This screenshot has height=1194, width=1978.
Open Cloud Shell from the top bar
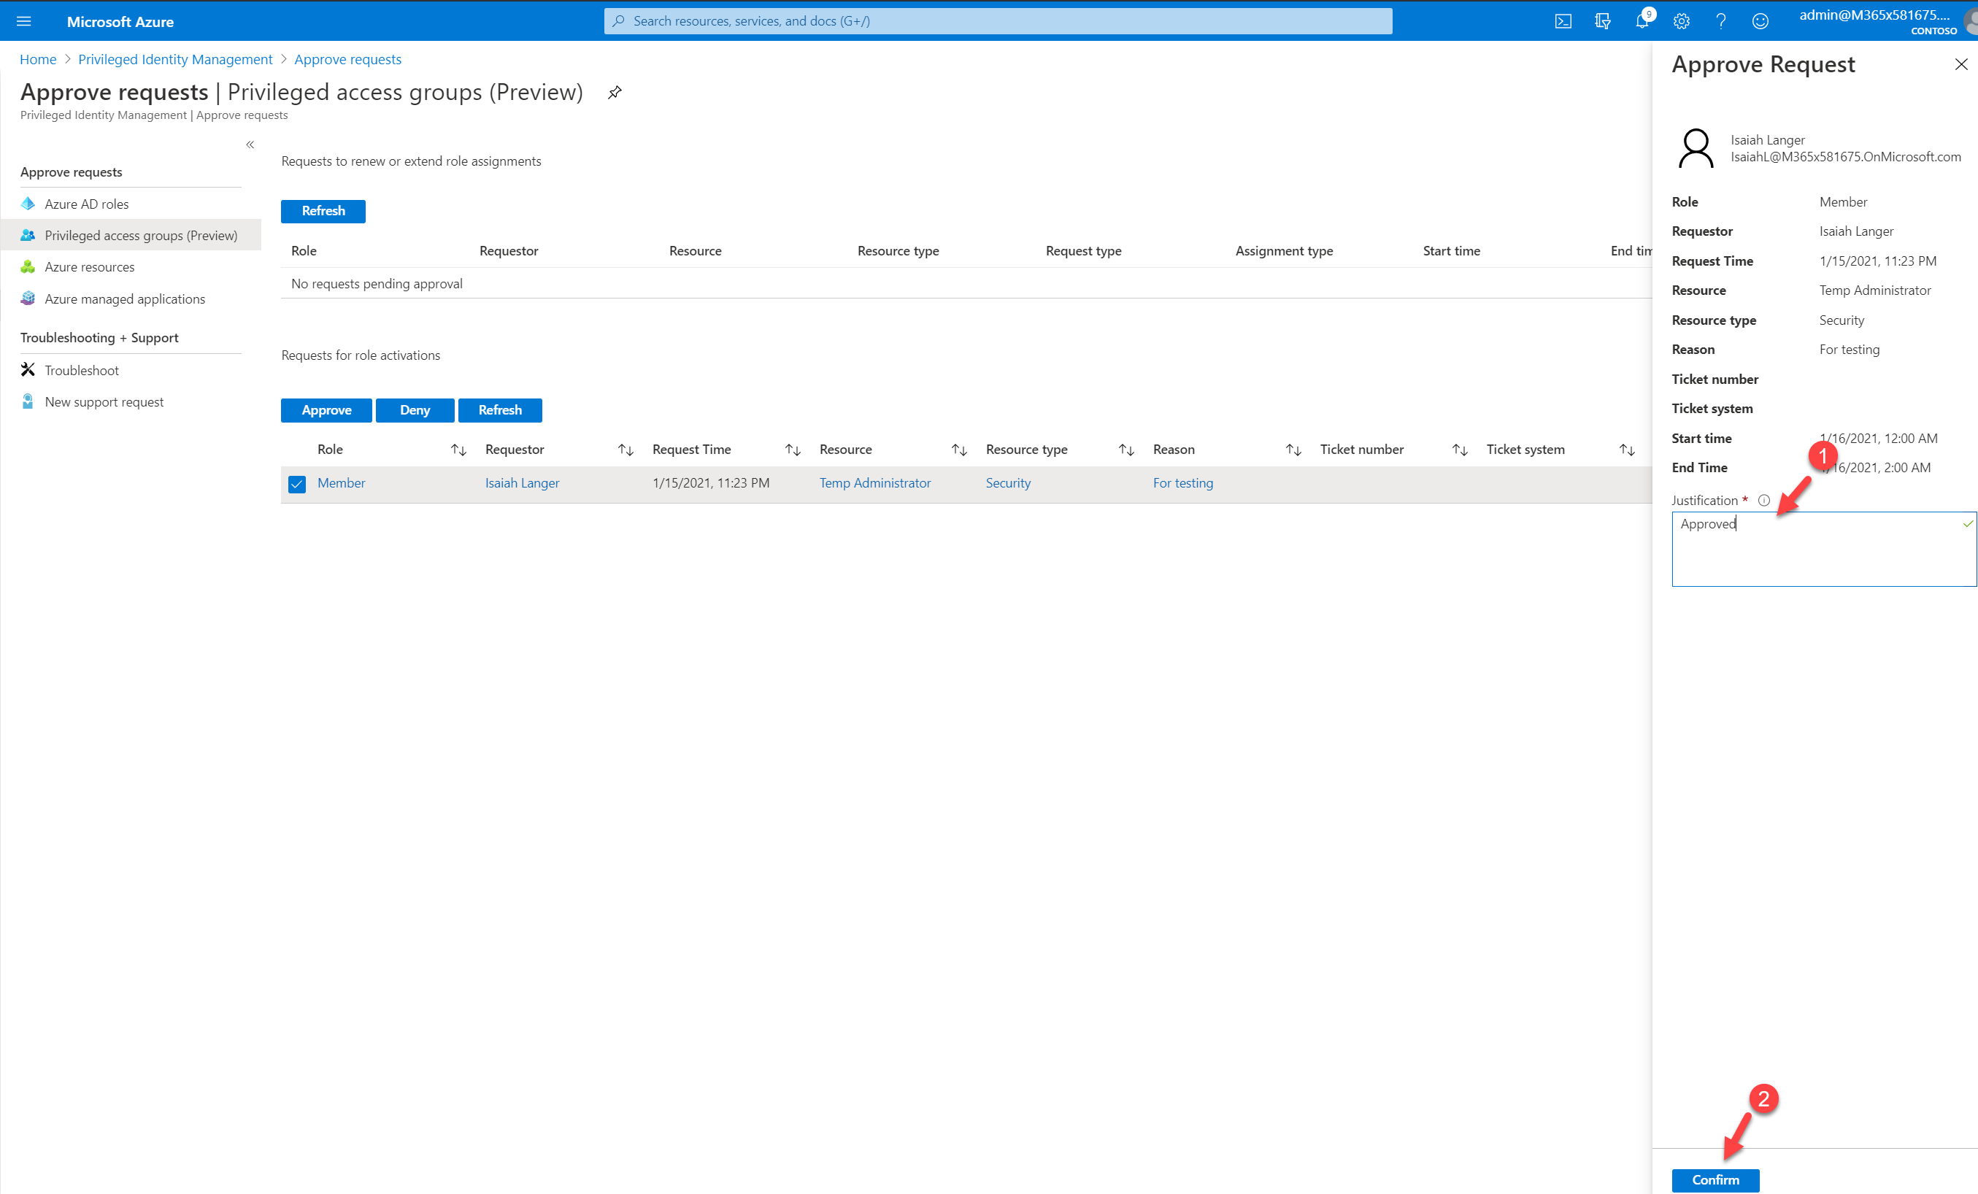tap(1563, 21)
